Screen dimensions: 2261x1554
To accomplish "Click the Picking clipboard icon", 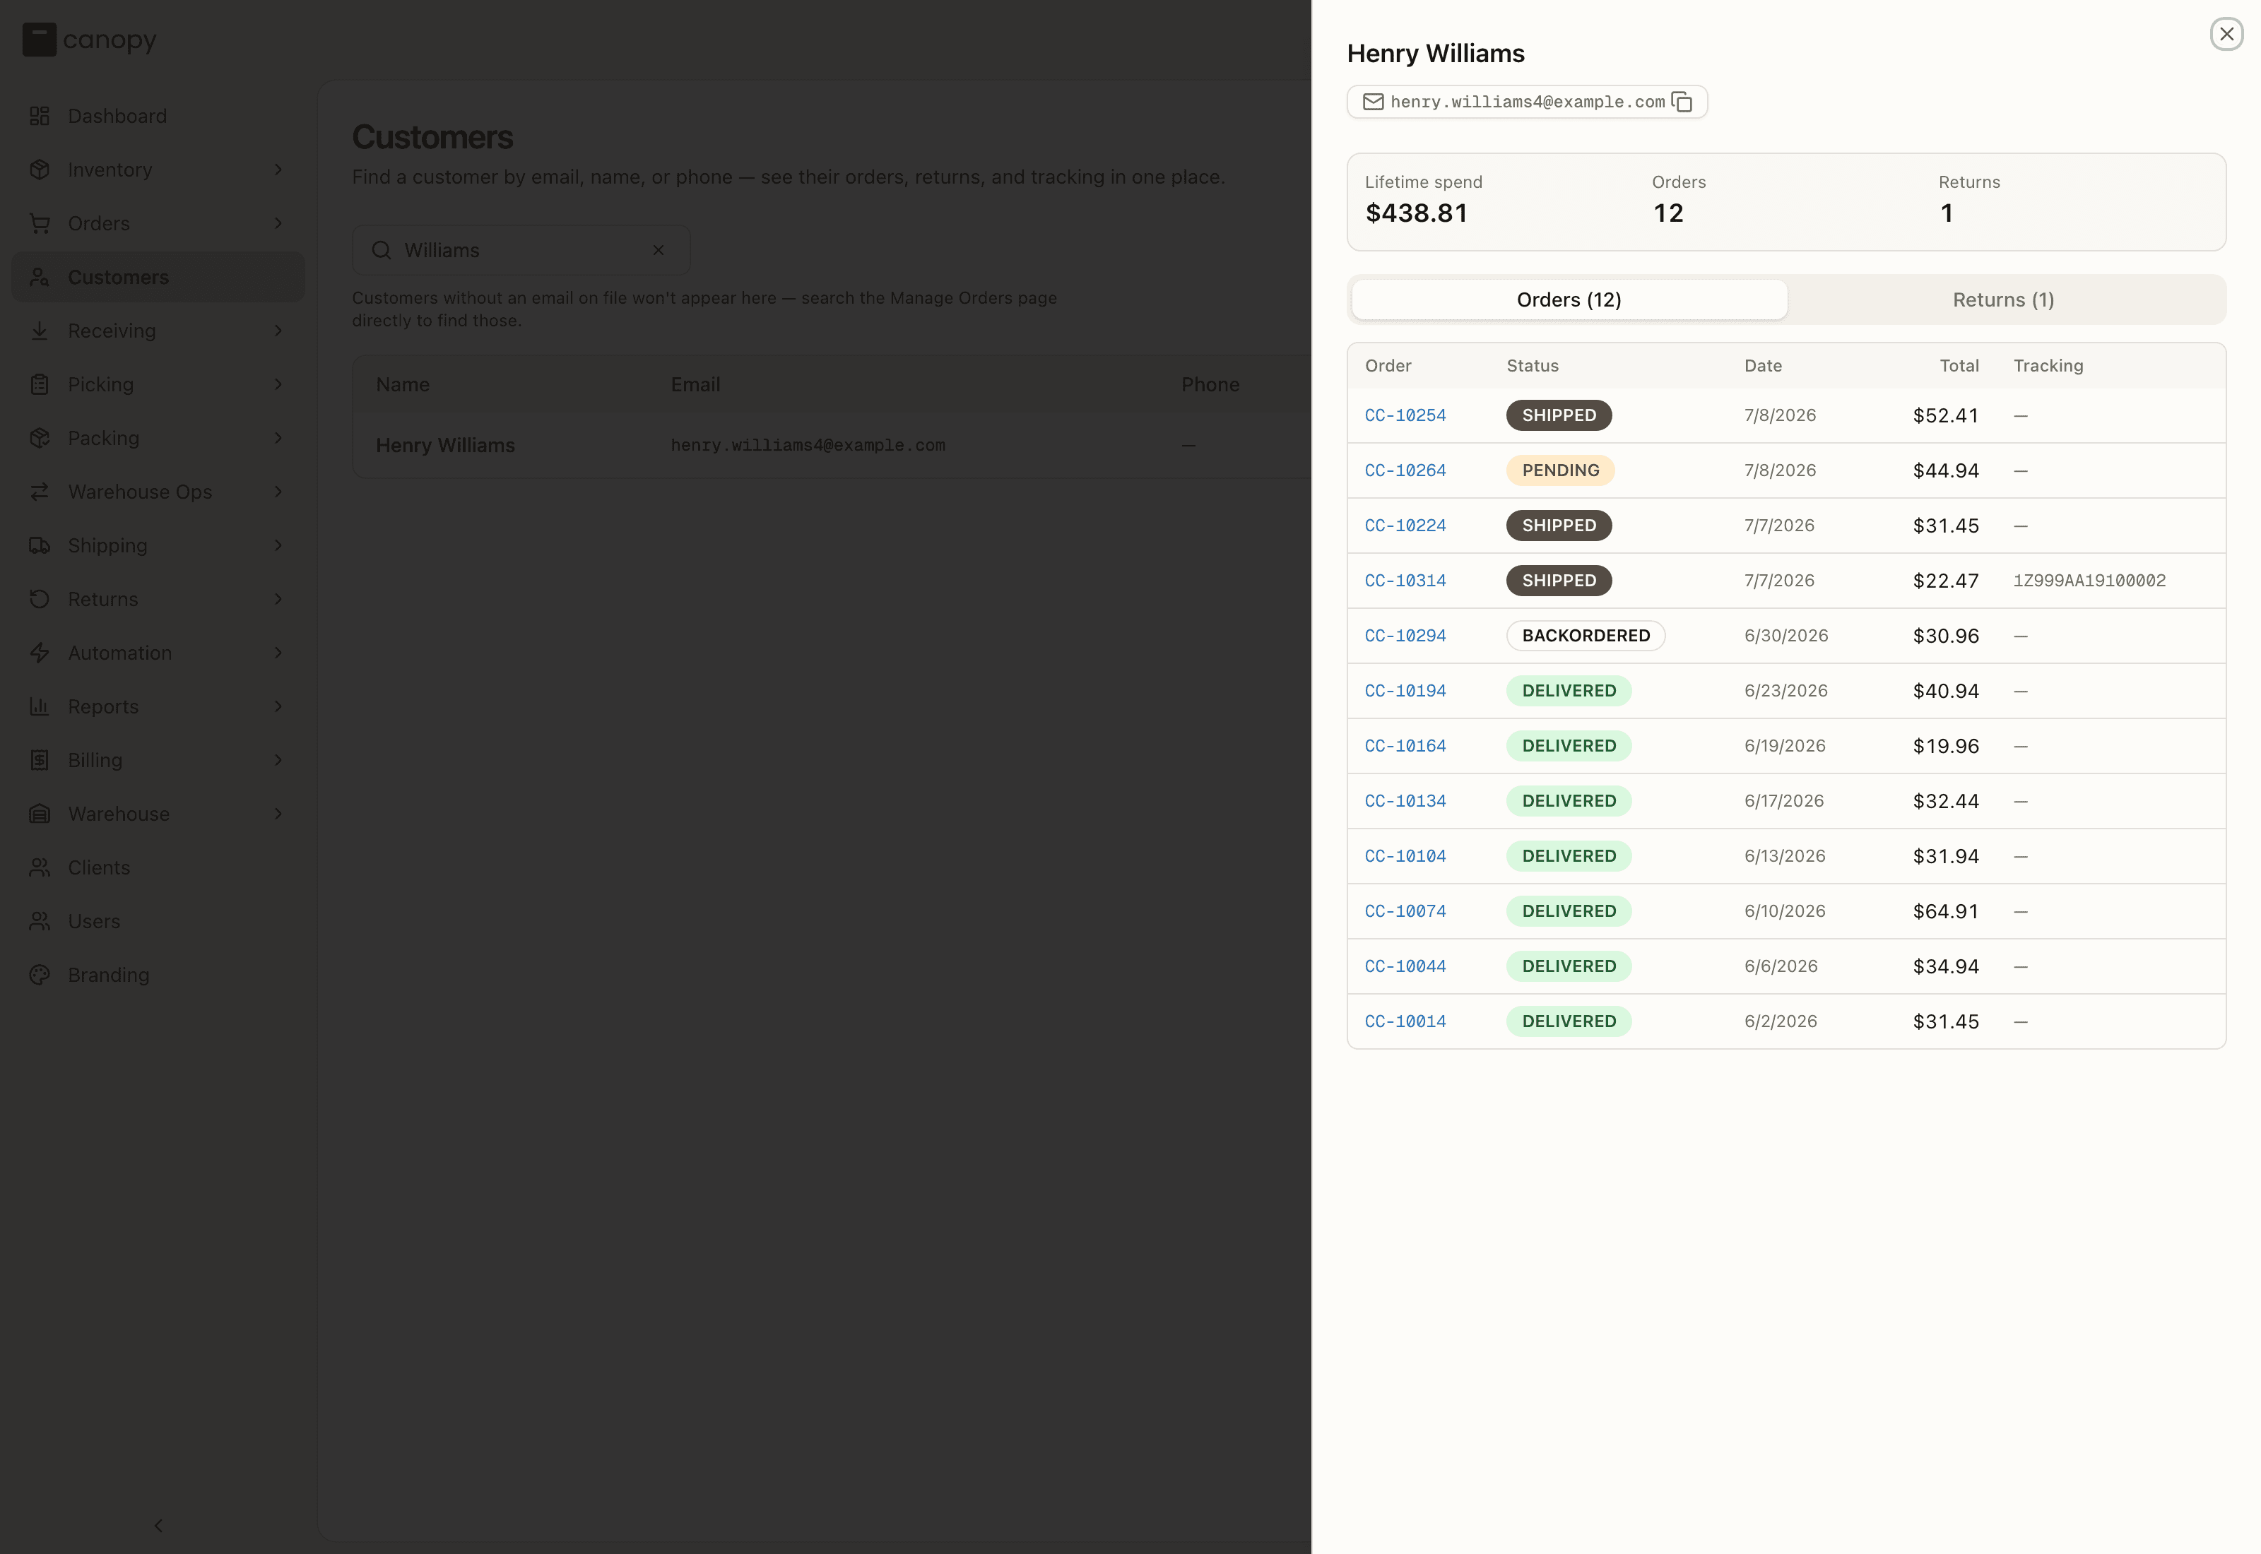I will pos(39,384).
